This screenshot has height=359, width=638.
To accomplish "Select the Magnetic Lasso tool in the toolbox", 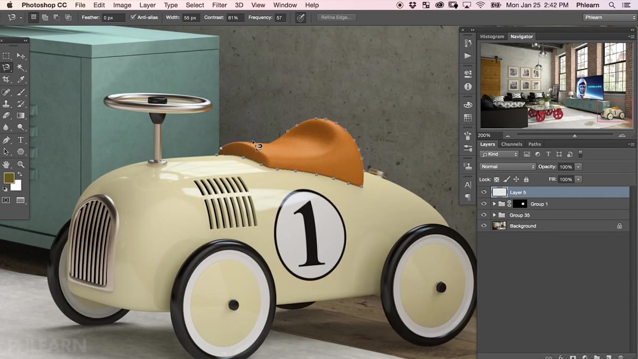I will (x=6, y=67).
